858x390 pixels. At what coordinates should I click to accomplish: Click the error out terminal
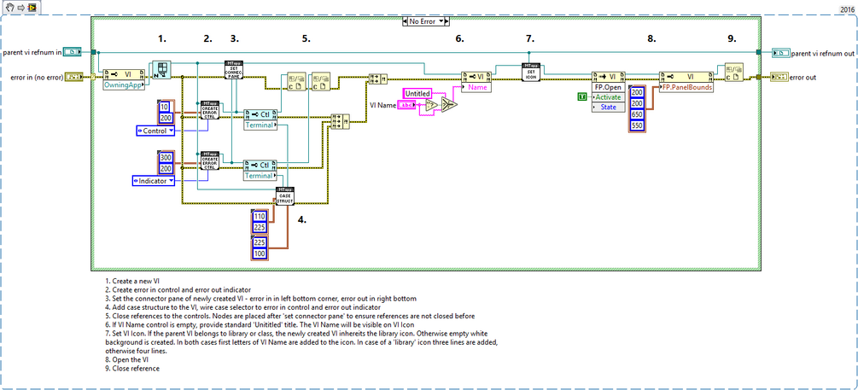tap(779, 77)
